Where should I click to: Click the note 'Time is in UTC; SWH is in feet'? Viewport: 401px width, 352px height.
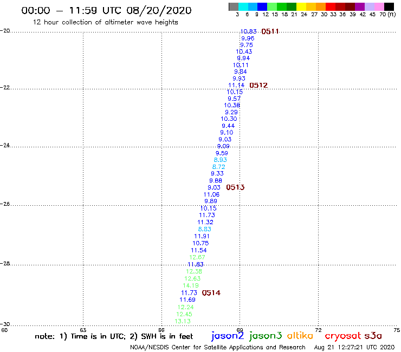tap(114, 336)
